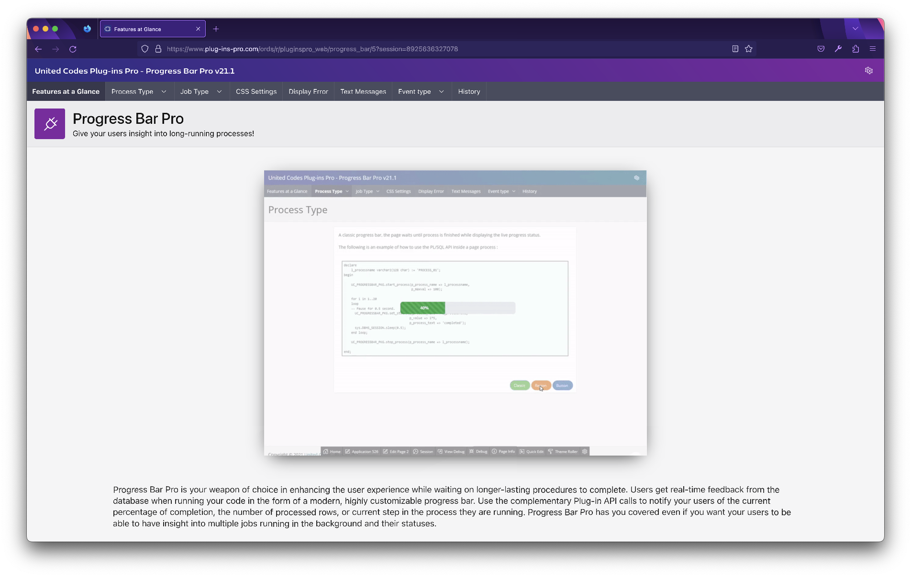Viewport: 911px width, 577px height.
Task: Expand the Event type dropdown chevron
Action: tap(441, 91)
